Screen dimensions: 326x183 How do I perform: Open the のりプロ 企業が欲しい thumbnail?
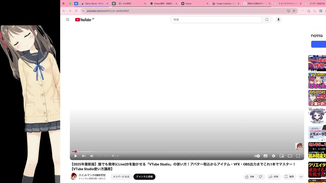click(x=317, y=98)
